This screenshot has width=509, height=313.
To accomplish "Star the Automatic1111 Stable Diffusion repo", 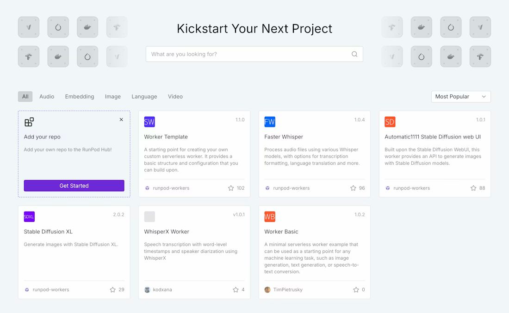I will (x=473, y=188).
